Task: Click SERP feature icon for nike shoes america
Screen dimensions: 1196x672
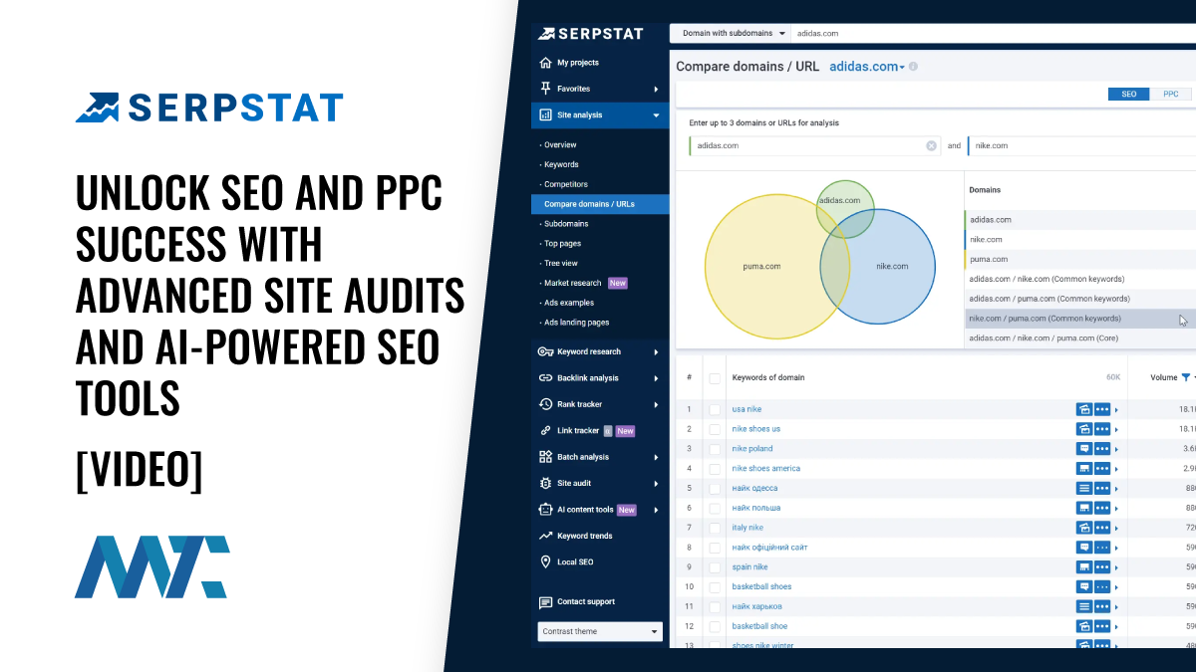Action: 1083,469
